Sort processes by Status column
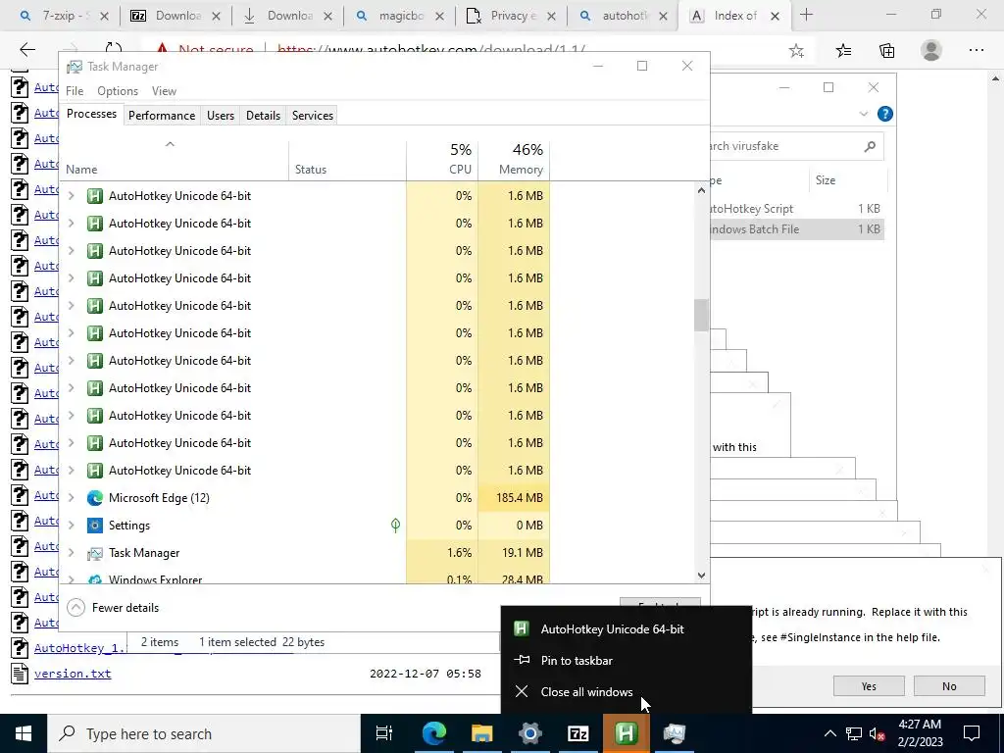The height and width of the screenshot is (753, 1004). click(348, 159)
